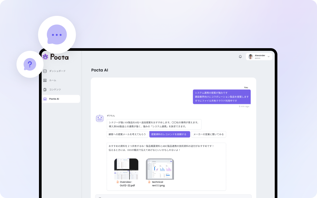Open the コンテンツ contents icon in sidebar
This screenshot has width=317, height=198.
point(45,89)
